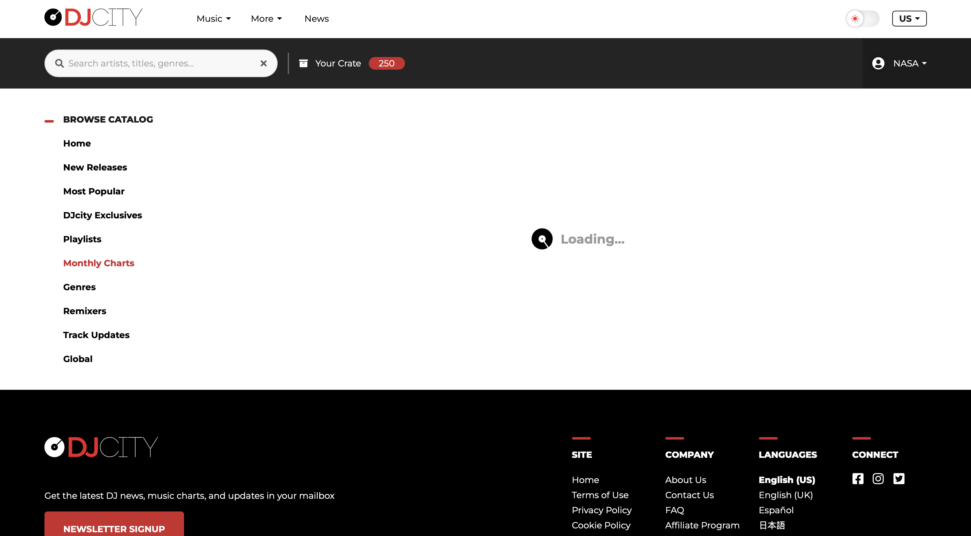Clear search with the X icon
The width and height of the screenshot is (971, 536).
[263, 63]
